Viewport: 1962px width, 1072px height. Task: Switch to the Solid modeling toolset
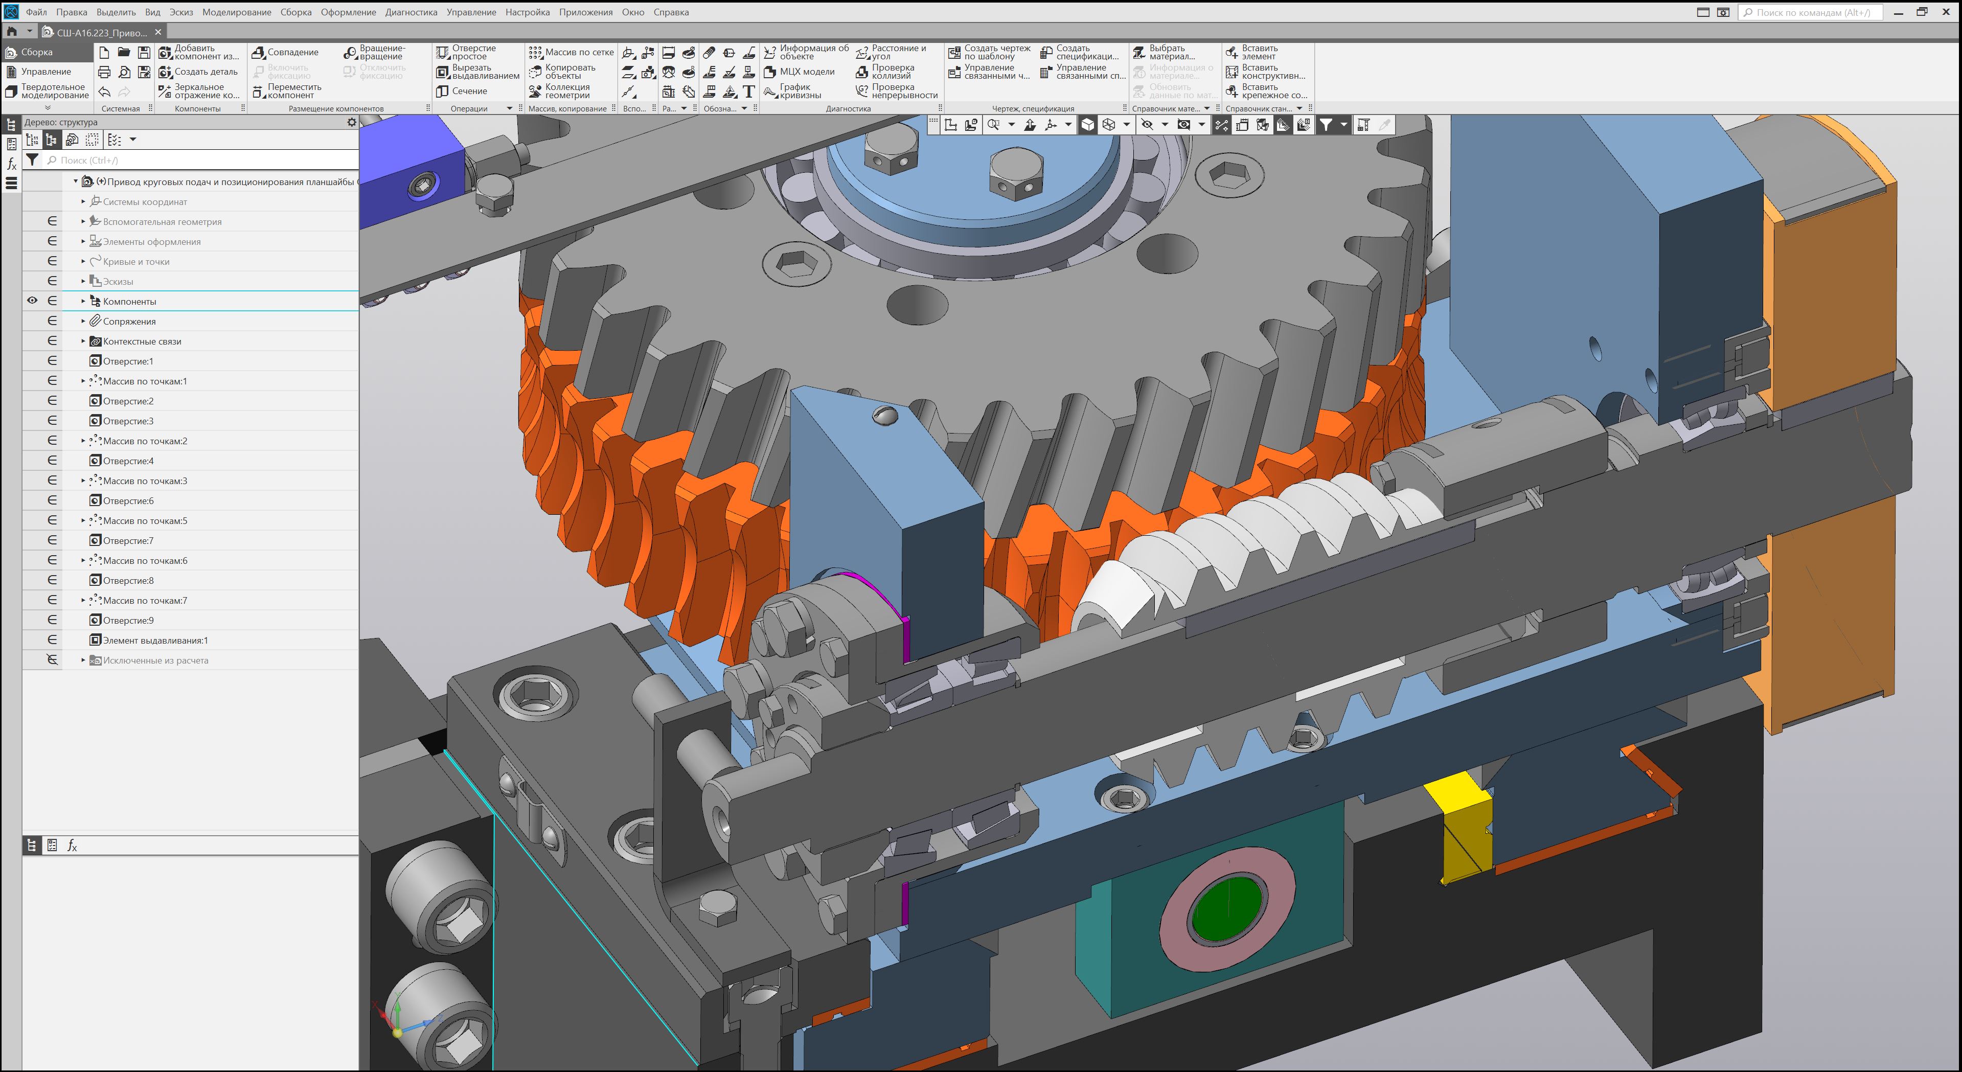45,92
